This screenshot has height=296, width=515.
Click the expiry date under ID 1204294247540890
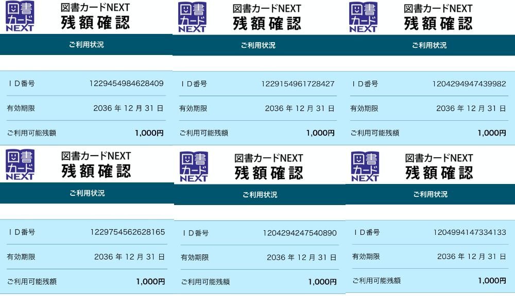302,257
